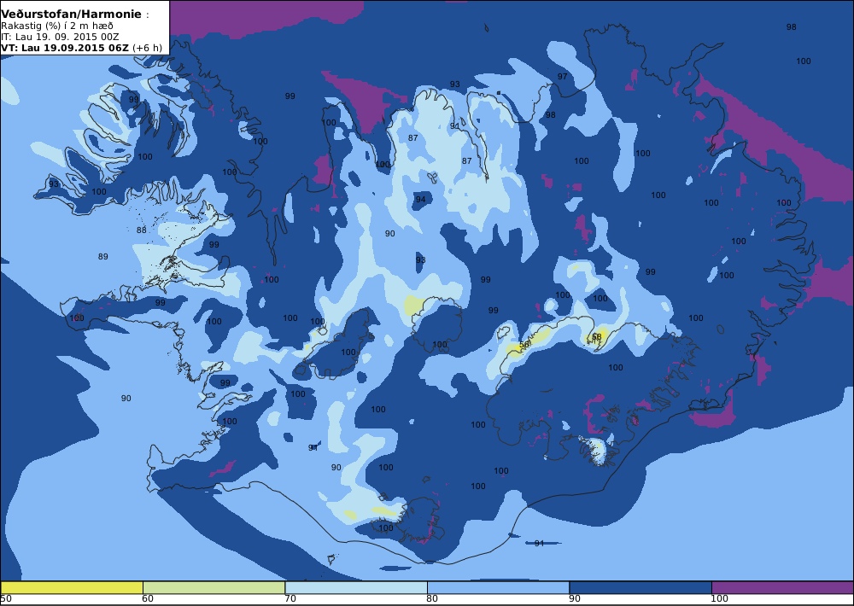
Task: Click the "Rakastig (%) í 2 m hæð" line
Action: [x=57, y=26]
